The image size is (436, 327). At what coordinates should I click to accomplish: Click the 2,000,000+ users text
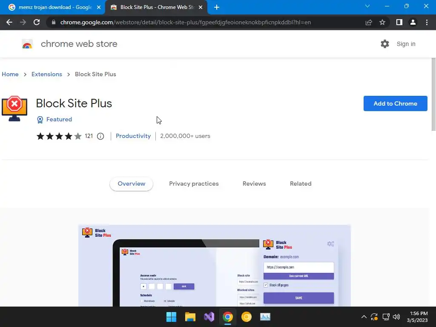coord(185,136)
